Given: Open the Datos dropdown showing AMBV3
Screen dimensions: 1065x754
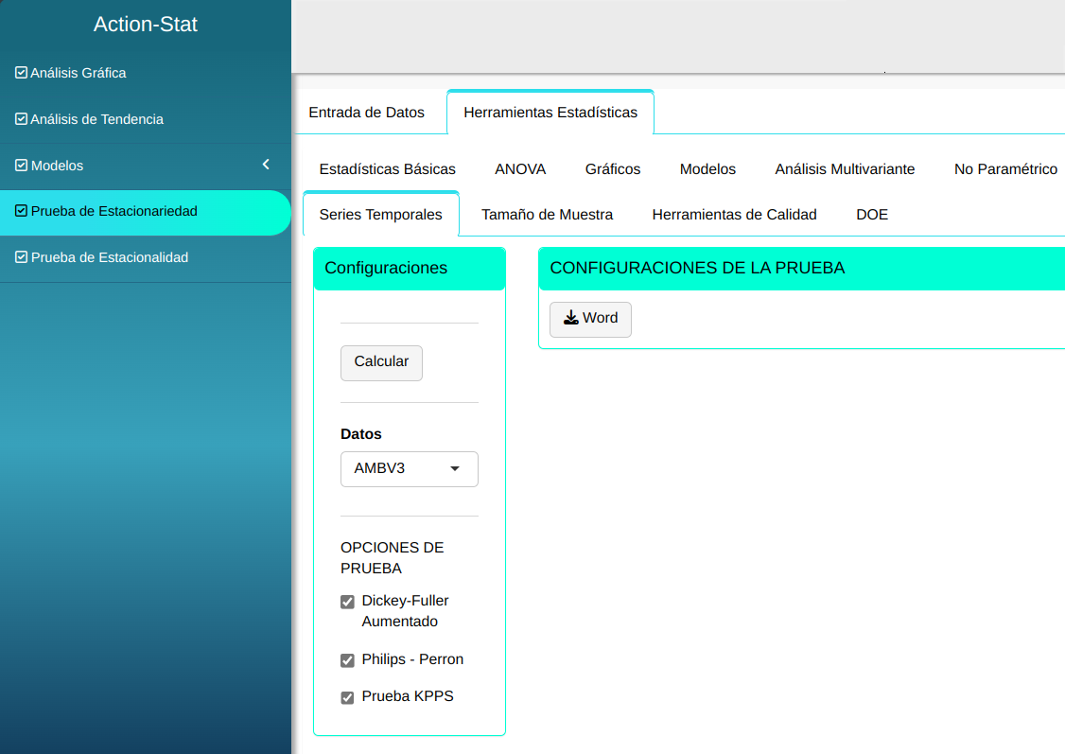Looking at the screenshot, I should [409, 468].
